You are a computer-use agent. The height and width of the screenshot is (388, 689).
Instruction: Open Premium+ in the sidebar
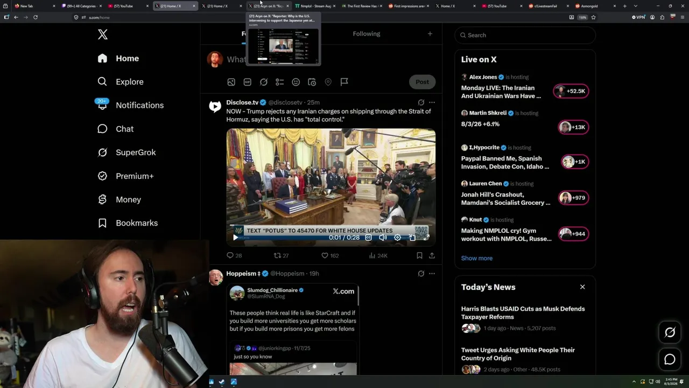125,176
